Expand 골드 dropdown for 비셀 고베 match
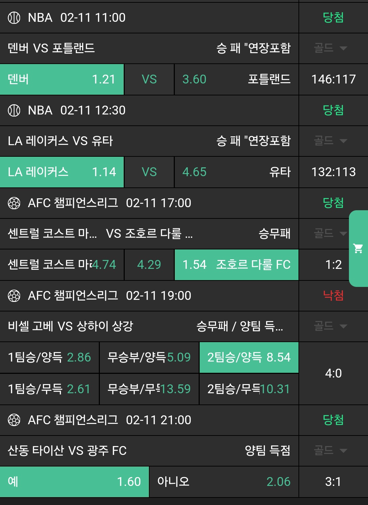 330,326
